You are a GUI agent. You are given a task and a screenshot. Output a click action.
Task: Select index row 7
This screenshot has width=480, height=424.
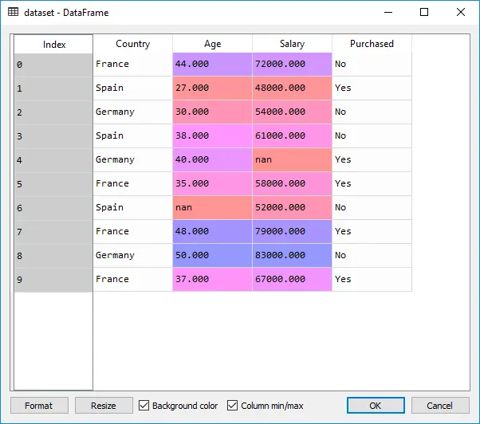53,232
